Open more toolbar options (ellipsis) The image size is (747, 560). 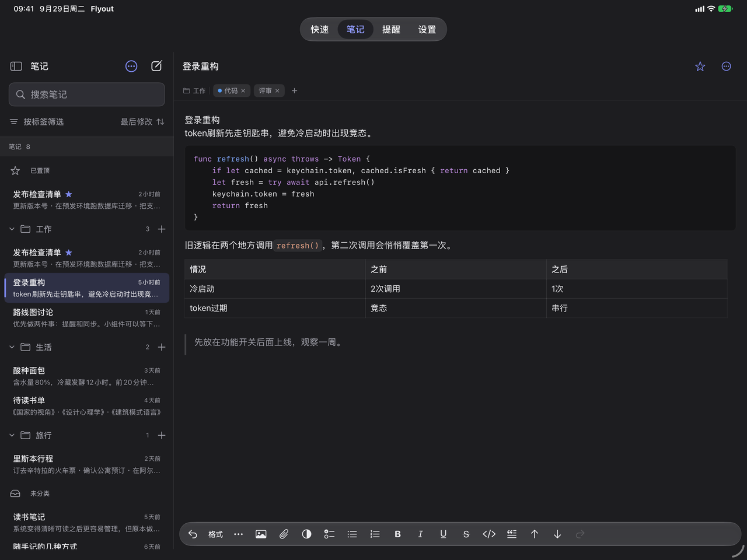[238, 534]
